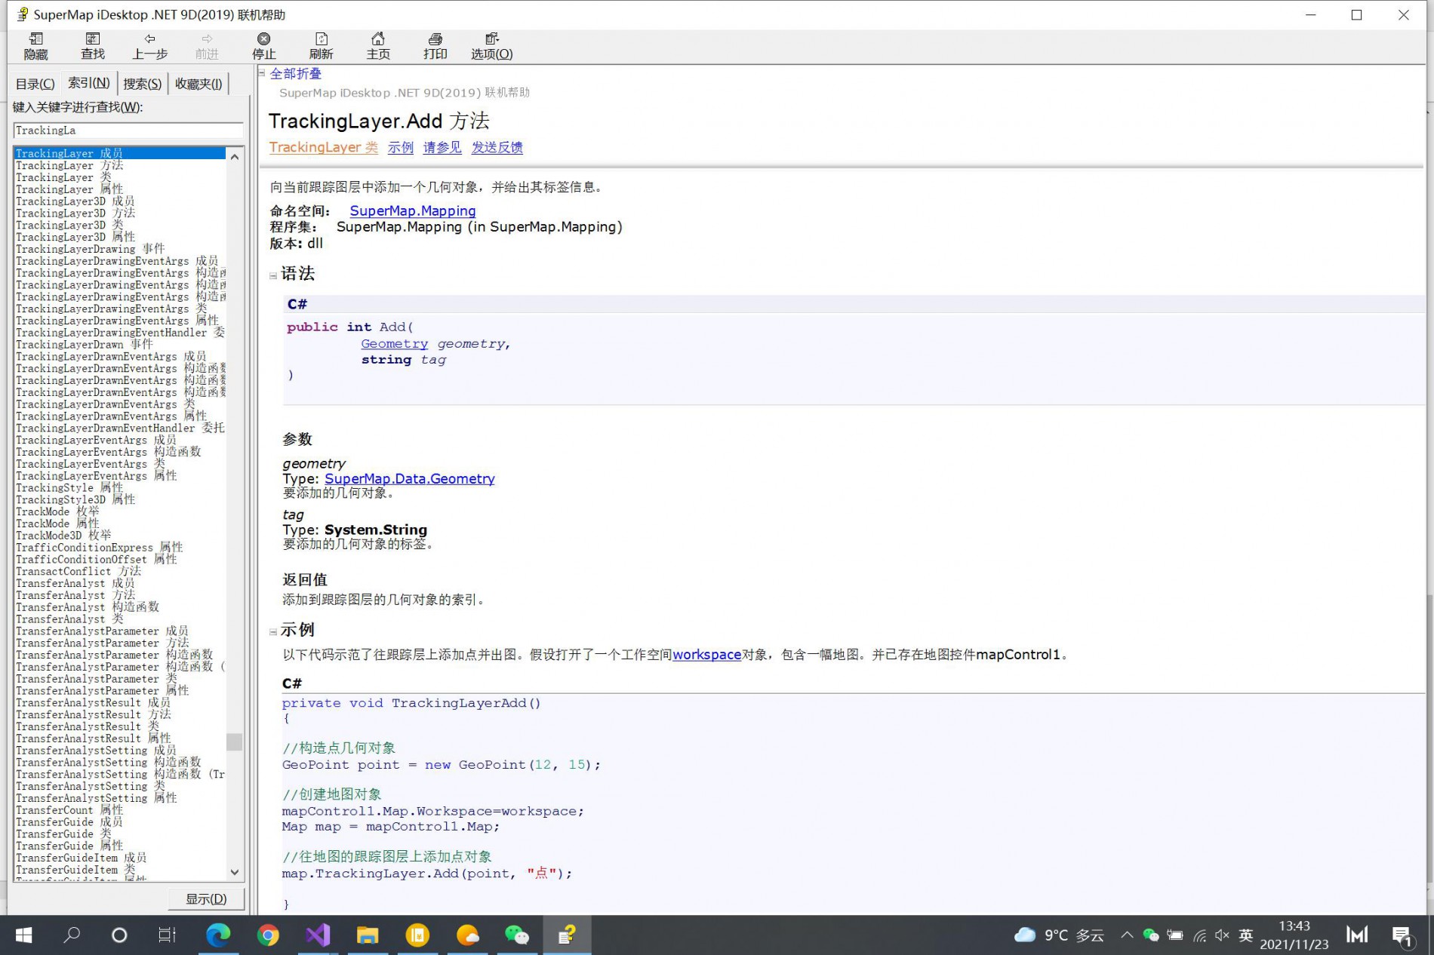Select index entry TrackingLayerDrawnEventHandler 委托

[x=120, y=428]
